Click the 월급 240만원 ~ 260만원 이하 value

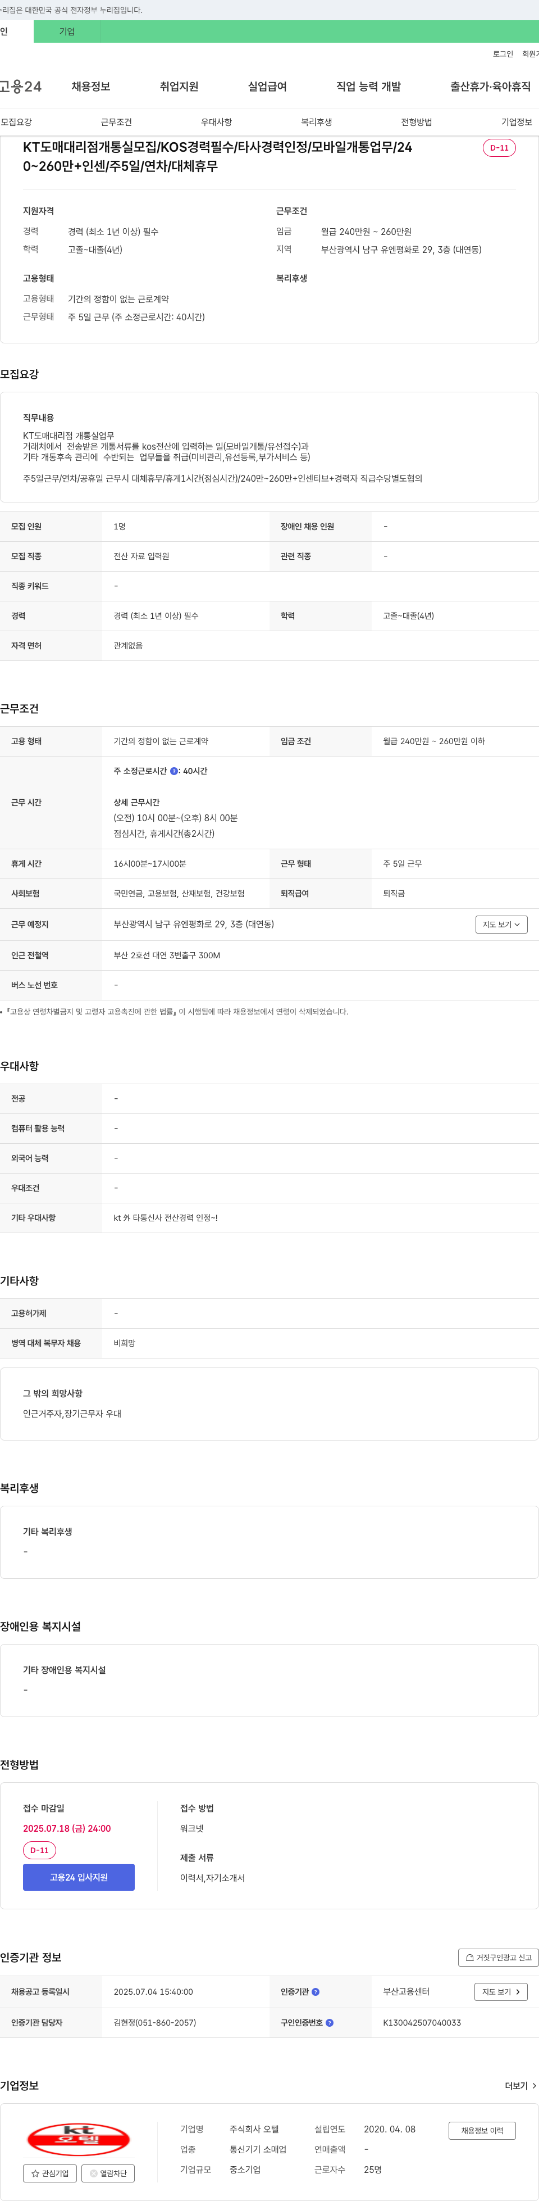tap(434, 741)
